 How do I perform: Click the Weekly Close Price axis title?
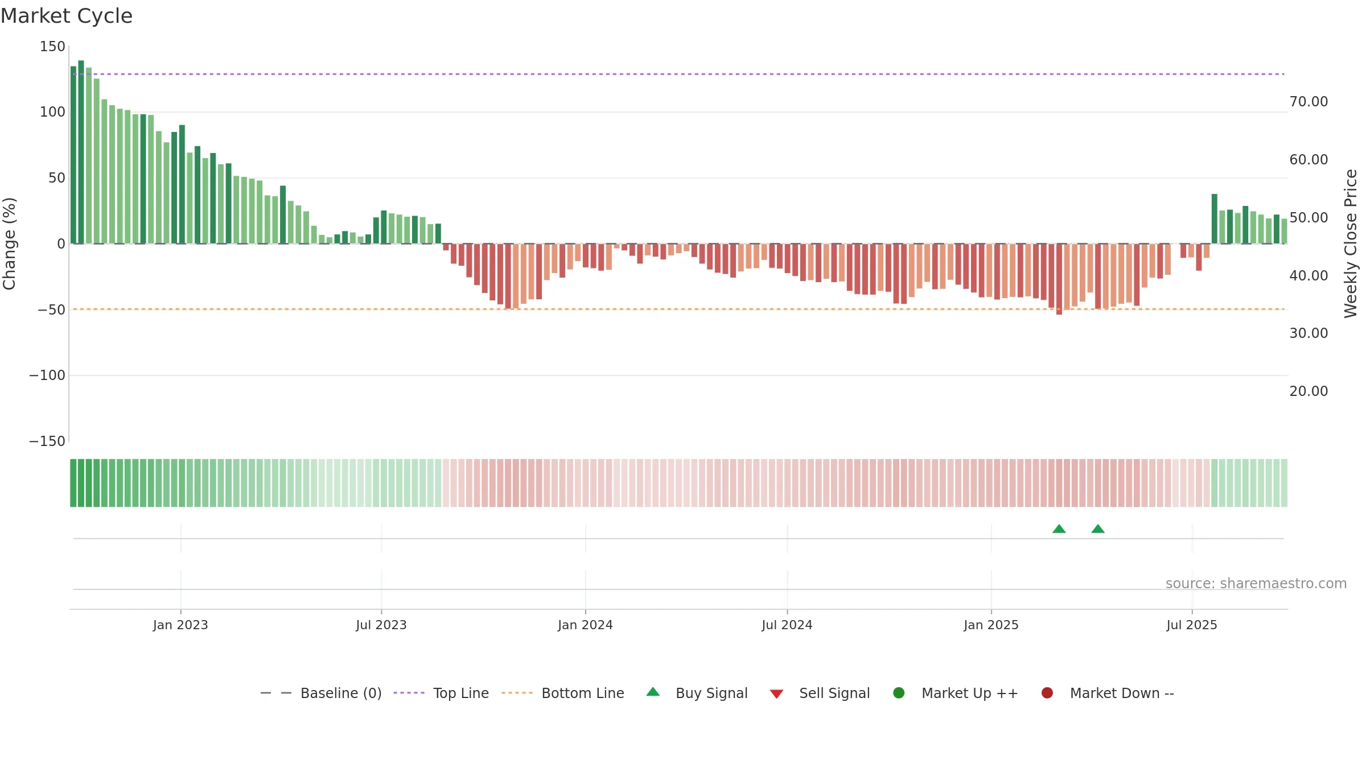1351,243
